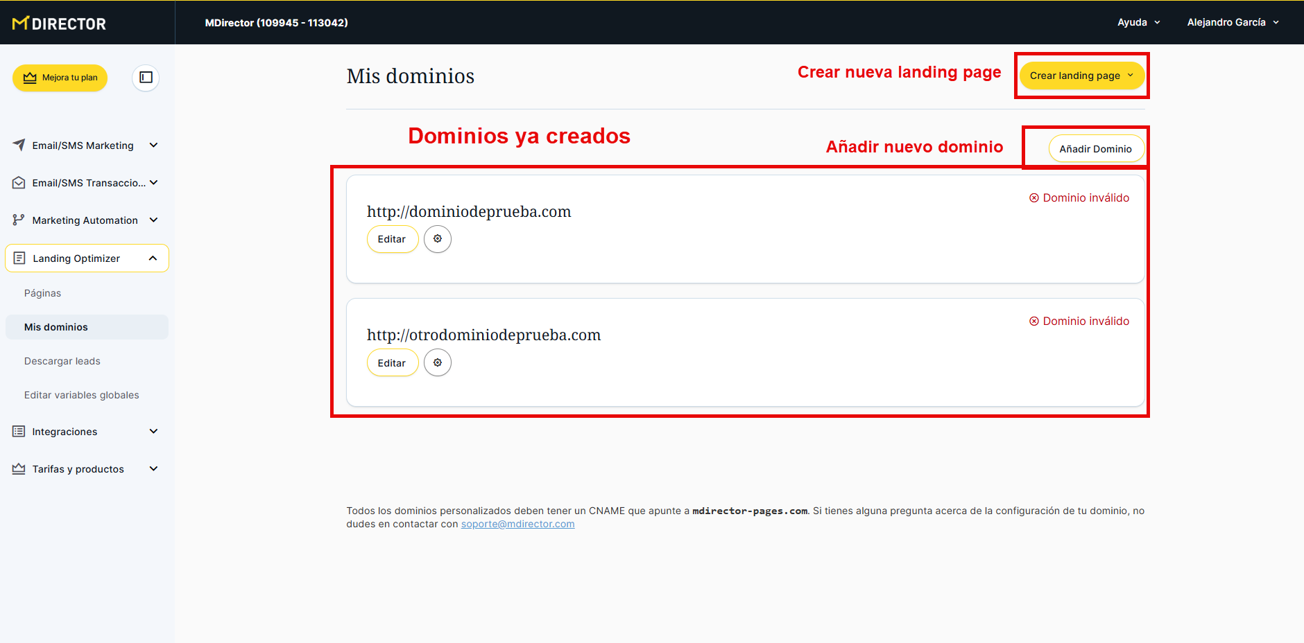Viewport: 1304px width, 643px height.
Task: Click the Email/SMS Transaccional envelope icon
Action: [x=19, y=183]
